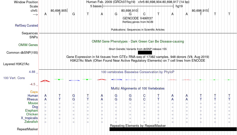Click the 4.88 upper PhyloP value
The width and height of the screenshot is (237, 135).
32,72
